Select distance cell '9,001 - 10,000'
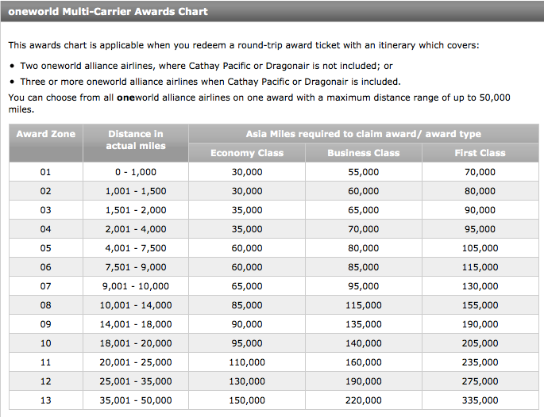This screenshot has width=544, height=417. [136, 286]
